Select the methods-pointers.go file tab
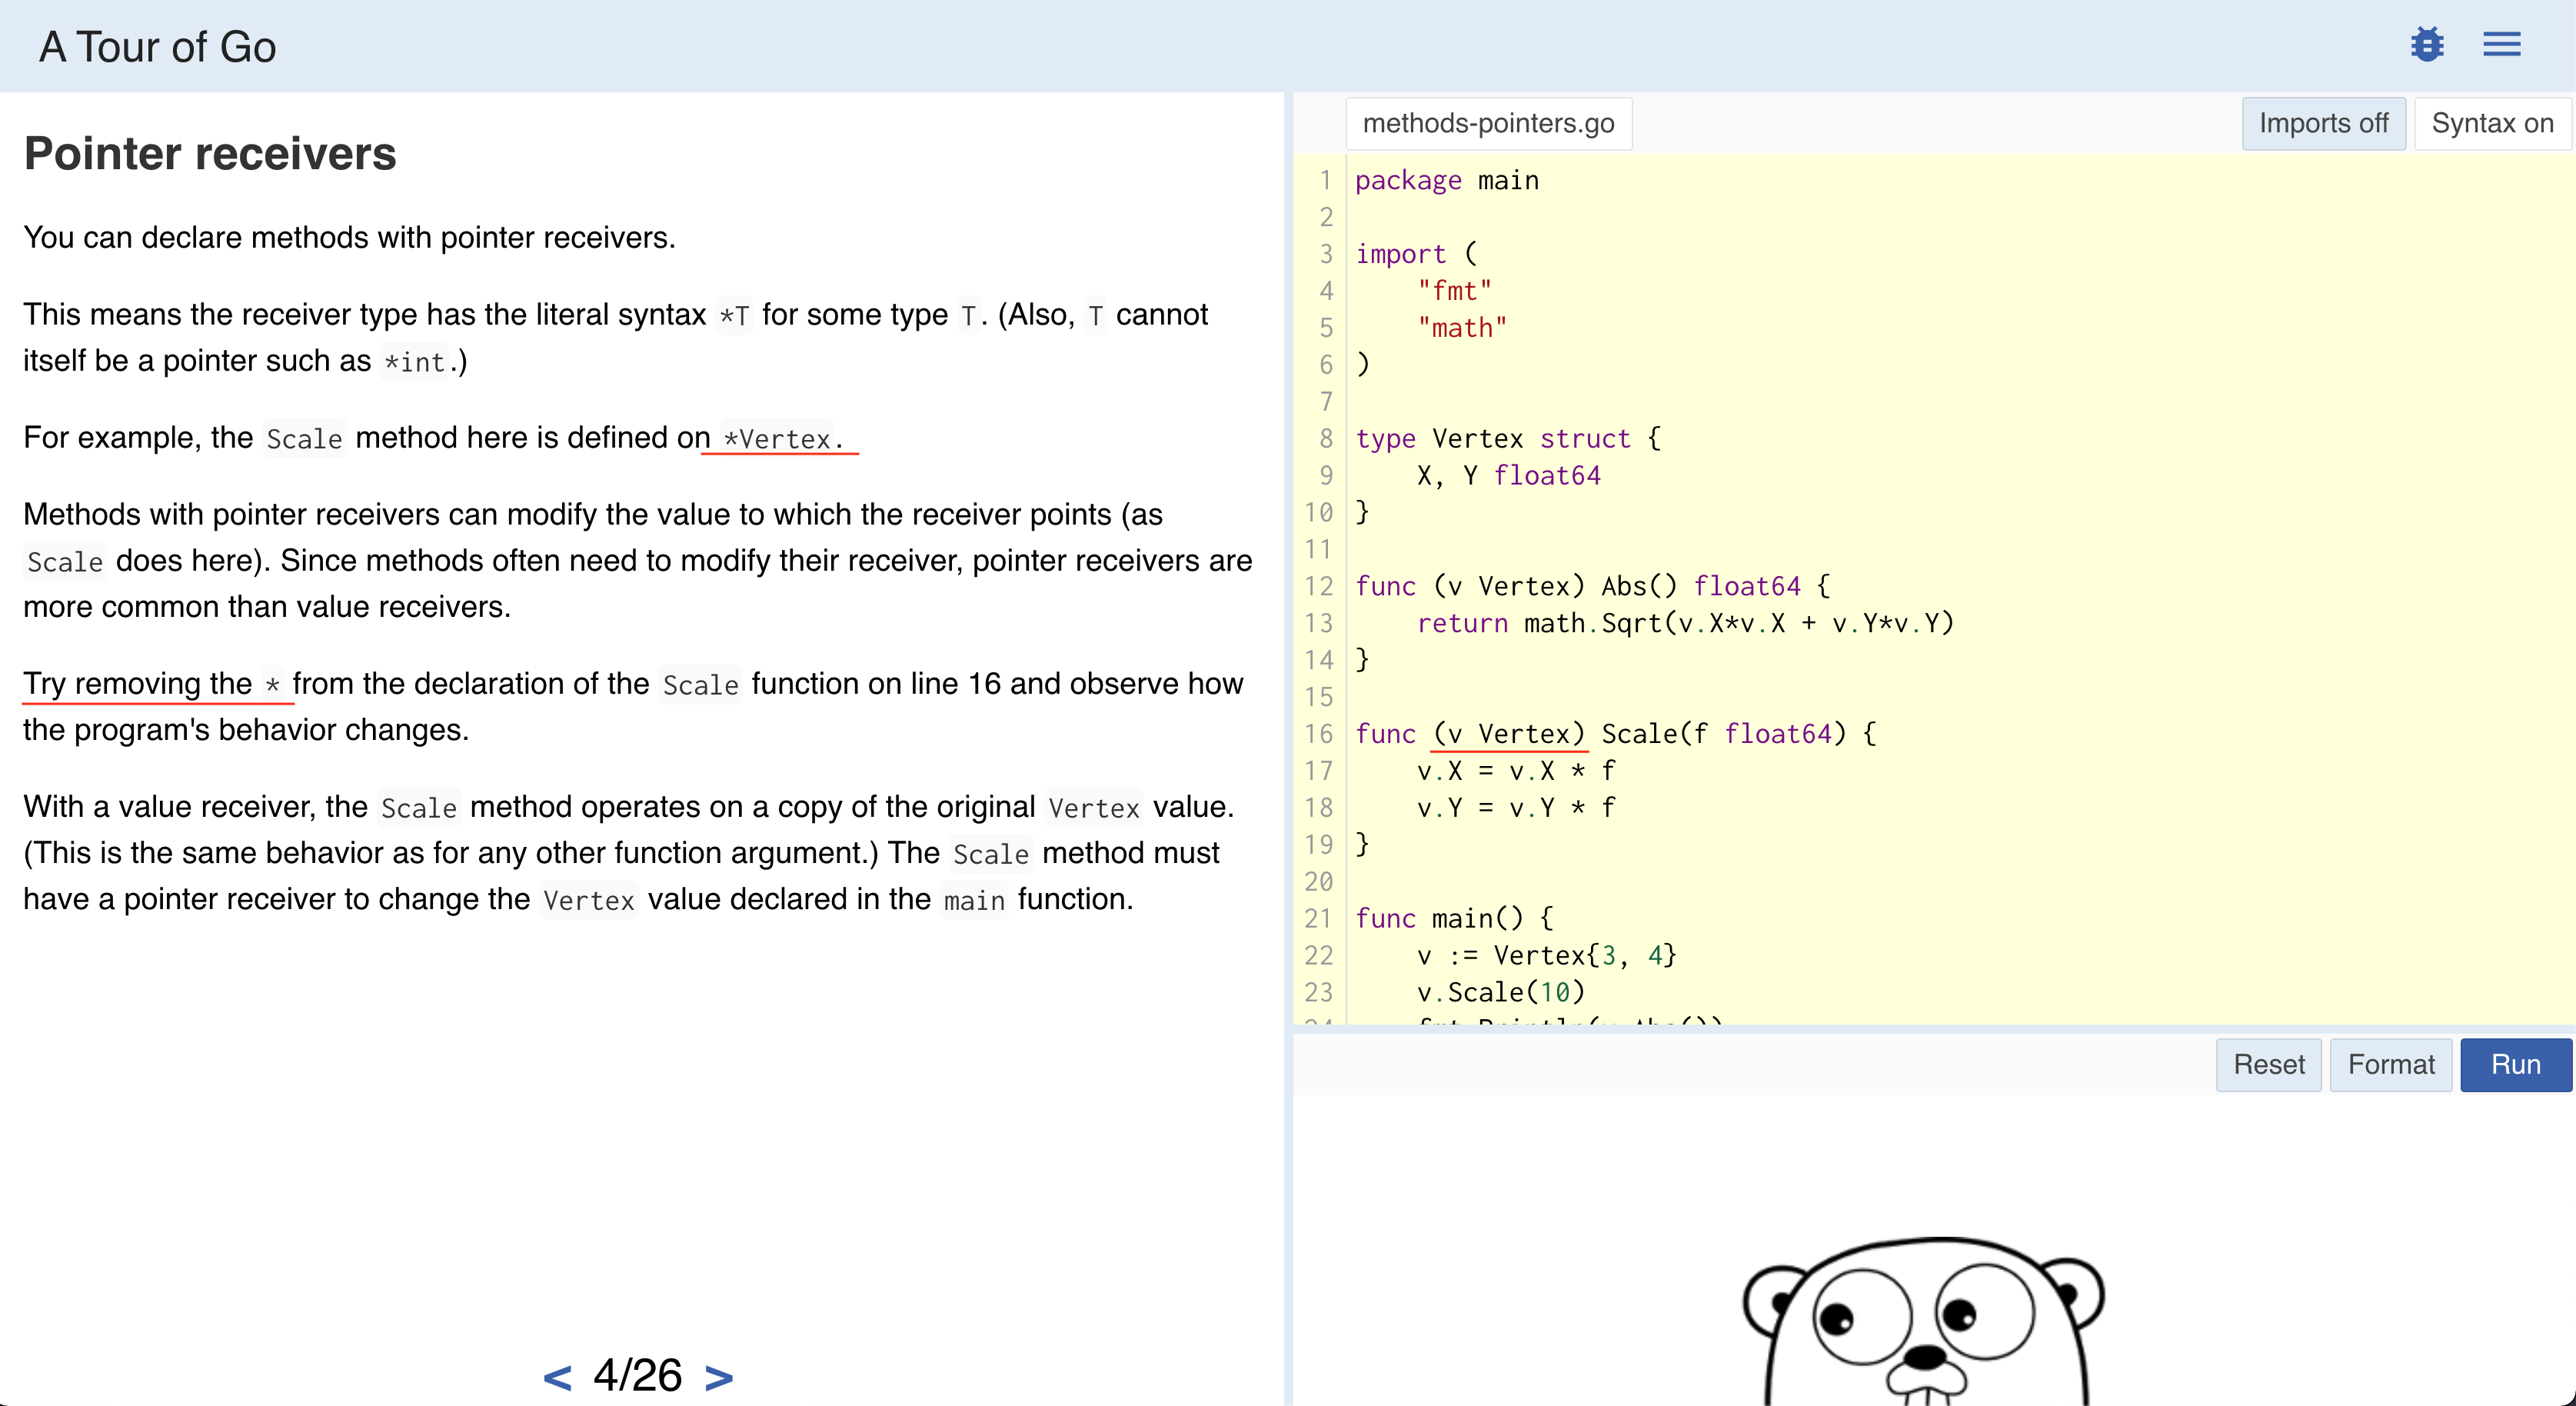2576x1406 pixels. tap(1489, 123)
